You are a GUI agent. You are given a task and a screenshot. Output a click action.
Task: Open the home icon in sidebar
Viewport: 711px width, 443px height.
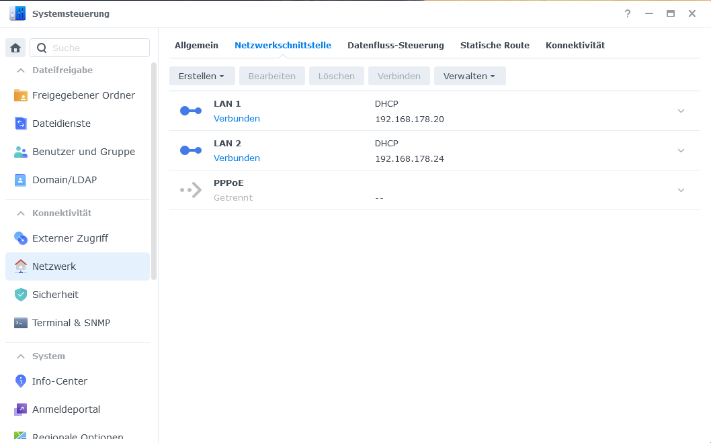(15, 48)
